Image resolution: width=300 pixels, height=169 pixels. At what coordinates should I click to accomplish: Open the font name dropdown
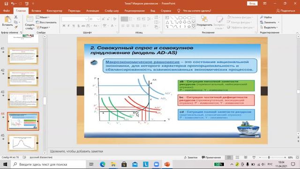tap(86, 19)
